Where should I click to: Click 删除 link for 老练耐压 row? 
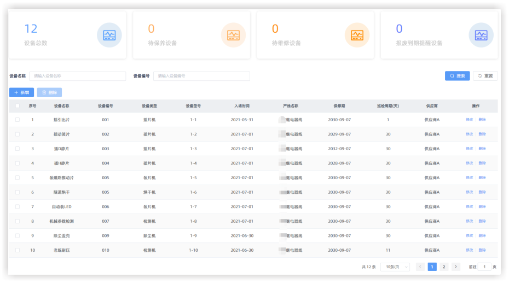pyautogui.click(x=482, y=250)
